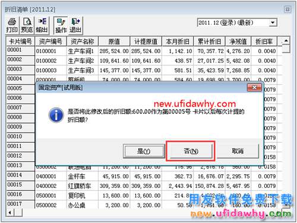Click the 13,600.00 original value cell
Image resolution: width=297 pixels, height=223 pixels.
pos(114,196)
